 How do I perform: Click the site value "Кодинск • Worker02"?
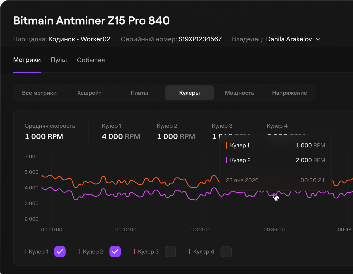[79, 39]
